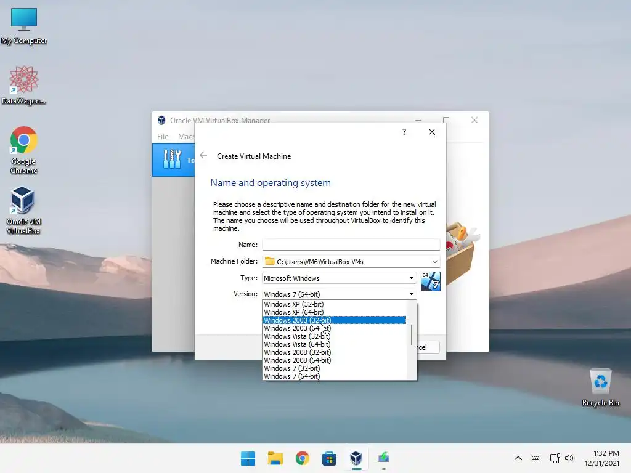
Task: Select Windows 7 (32-bit) list entry
Action: point(335,368)
